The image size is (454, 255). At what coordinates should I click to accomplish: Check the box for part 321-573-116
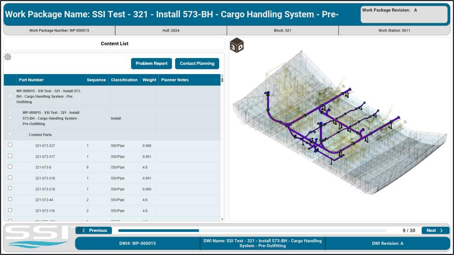coord(10,210)
